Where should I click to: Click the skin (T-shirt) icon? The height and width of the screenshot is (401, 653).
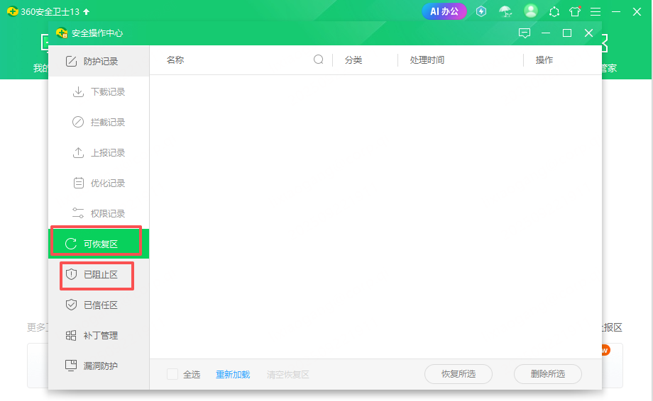[575, 11]
